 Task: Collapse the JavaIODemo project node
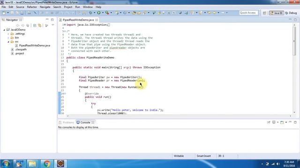(x=4, y=30)
